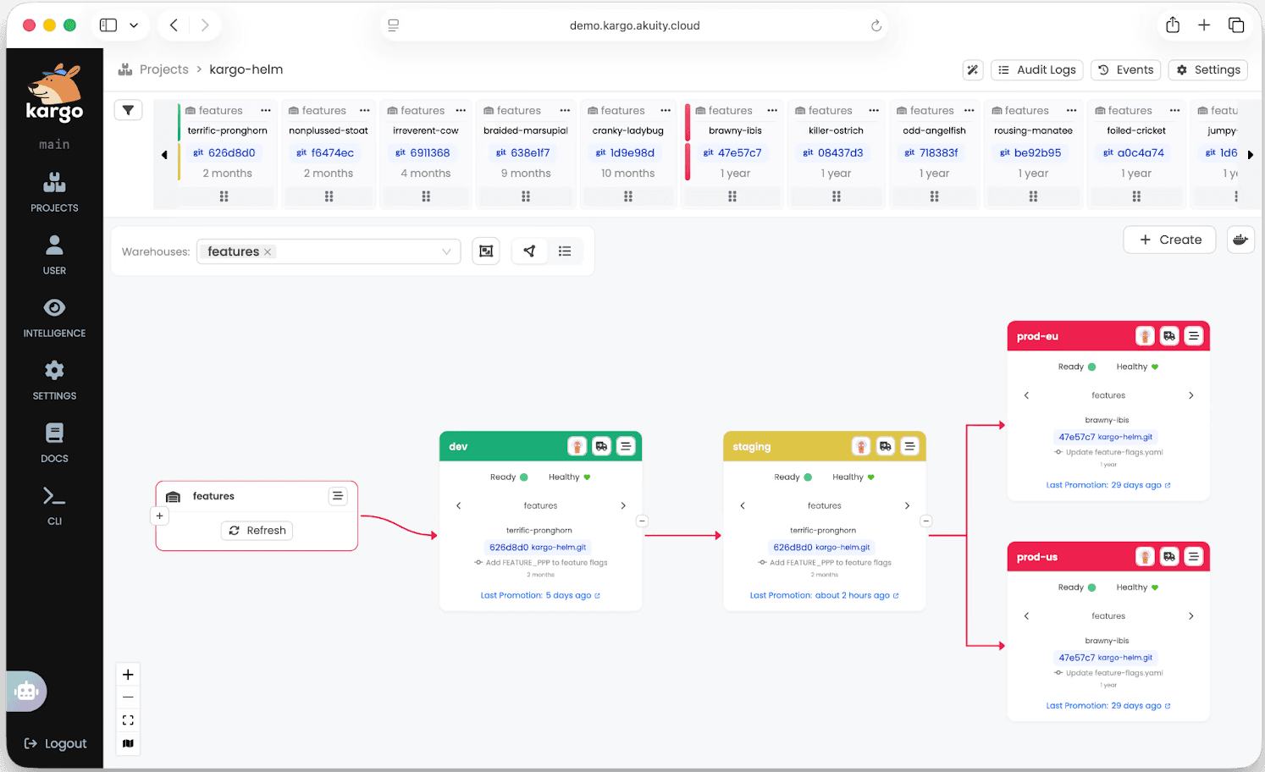Click the drag handle on cranky-ladybug freight
The width and height of the screenshot is (1265, 772).
tap(628, 196)
